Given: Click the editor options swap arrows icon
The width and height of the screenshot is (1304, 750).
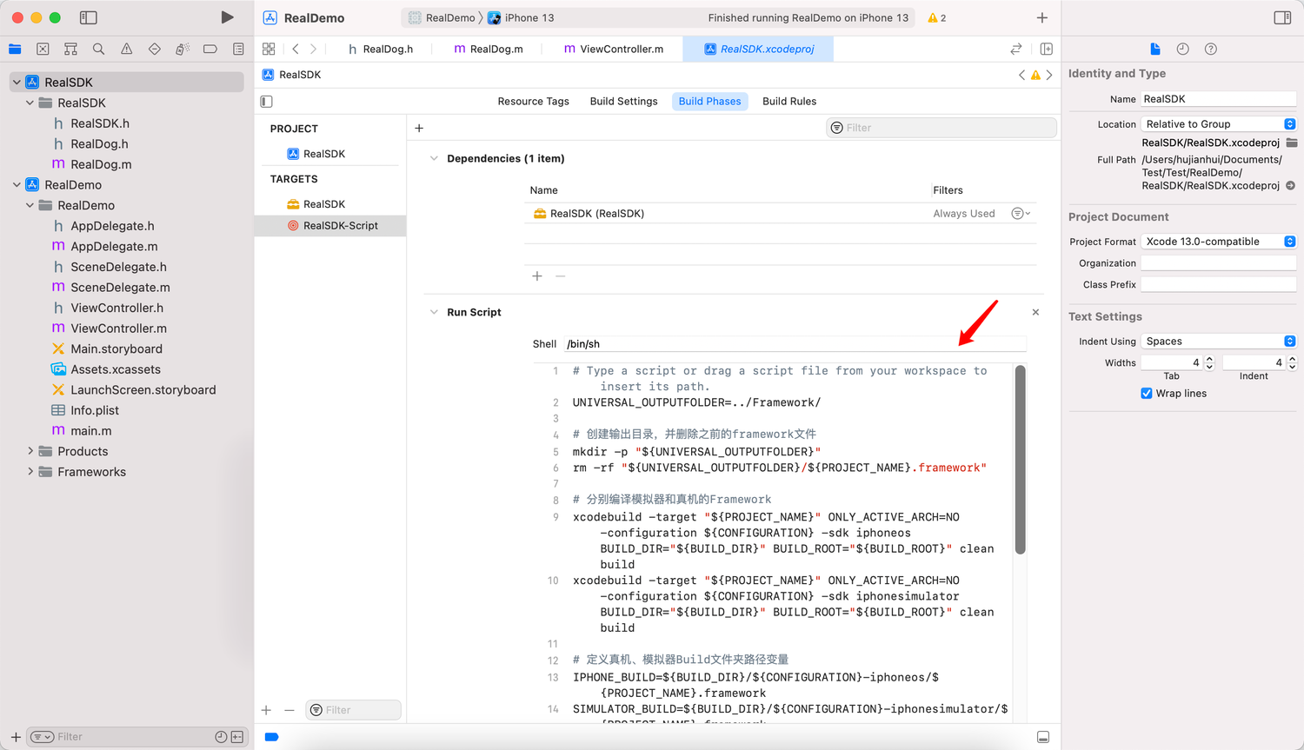Looking at the screenshot, I should [1015, 50].
